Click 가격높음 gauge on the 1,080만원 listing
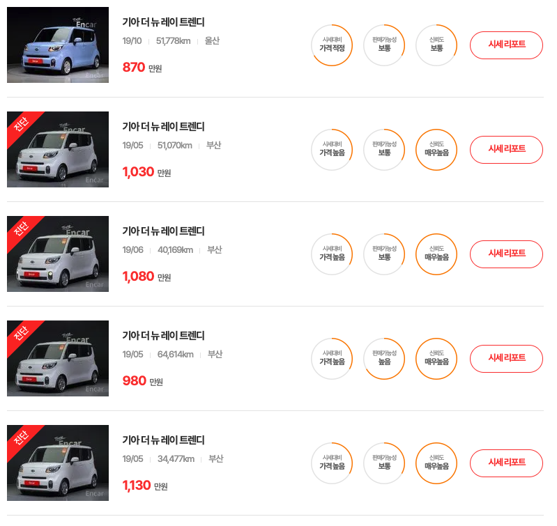The width and height of the screenshot is (557, 526). click(332, 254)
